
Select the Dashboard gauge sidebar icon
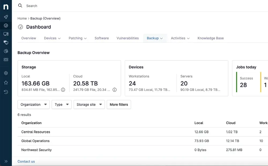pos(6,25)
